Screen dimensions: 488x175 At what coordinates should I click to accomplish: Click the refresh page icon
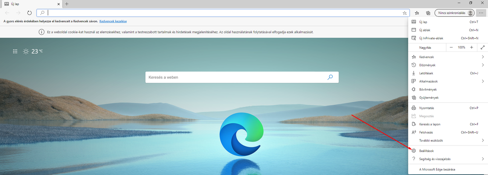pyautogui.click(x=29, y=13)
